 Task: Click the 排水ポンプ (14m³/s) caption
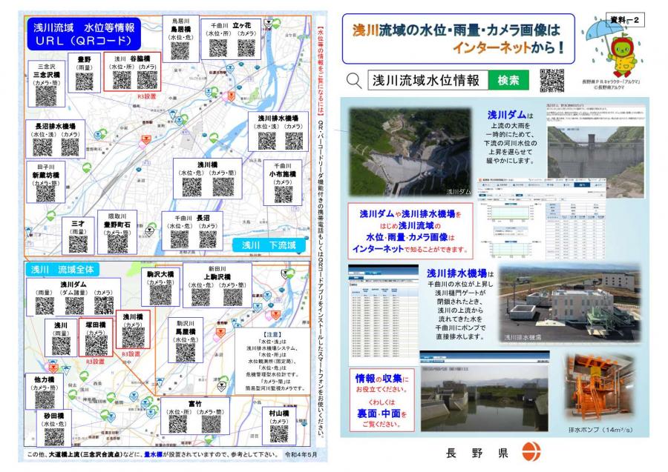(600, 430)
